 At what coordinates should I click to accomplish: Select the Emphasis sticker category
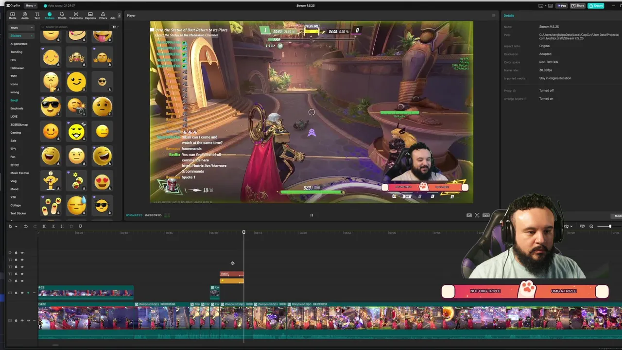click(17, 108)
